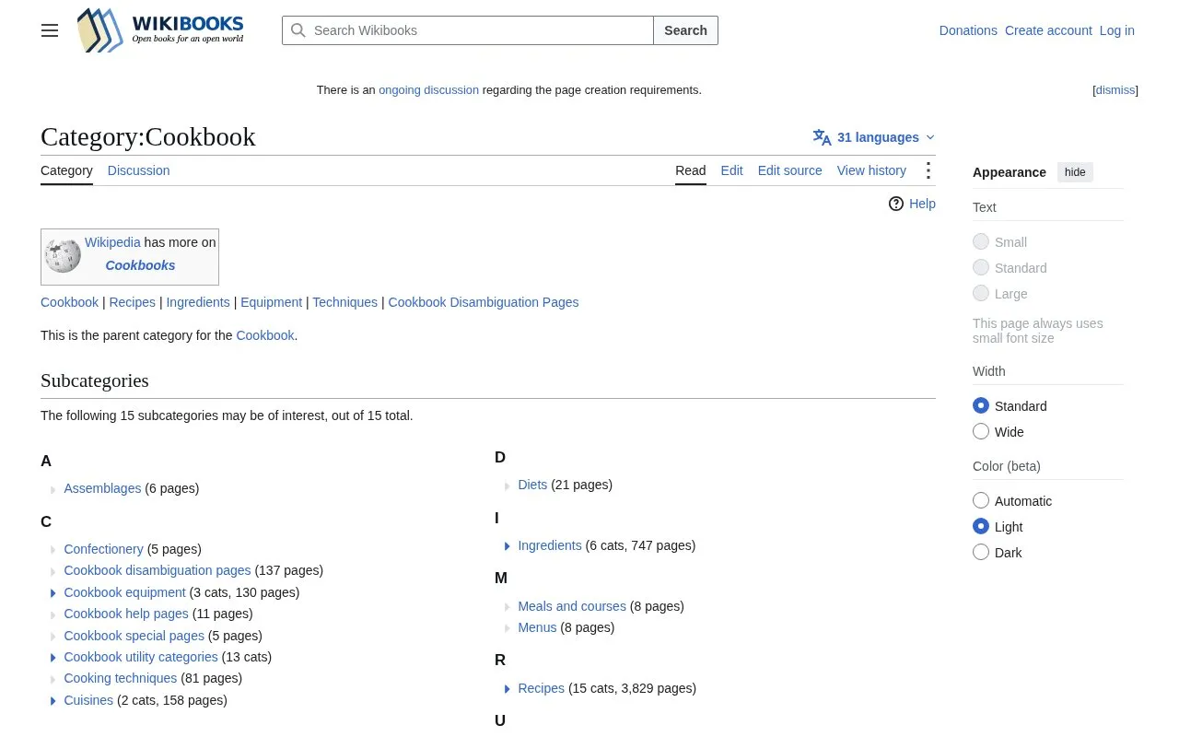Image resolution: width=1179 pixels, height=737 pixels.
Task: Open the ongoing discussion link
Action: point(428,90)
